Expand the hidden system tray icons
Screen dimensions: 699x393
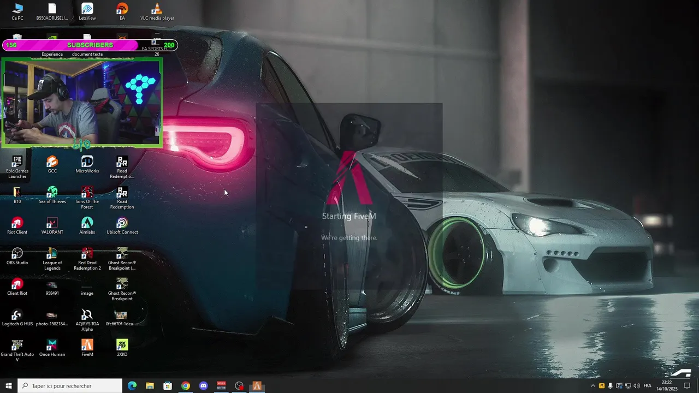(x=593, y=386)
